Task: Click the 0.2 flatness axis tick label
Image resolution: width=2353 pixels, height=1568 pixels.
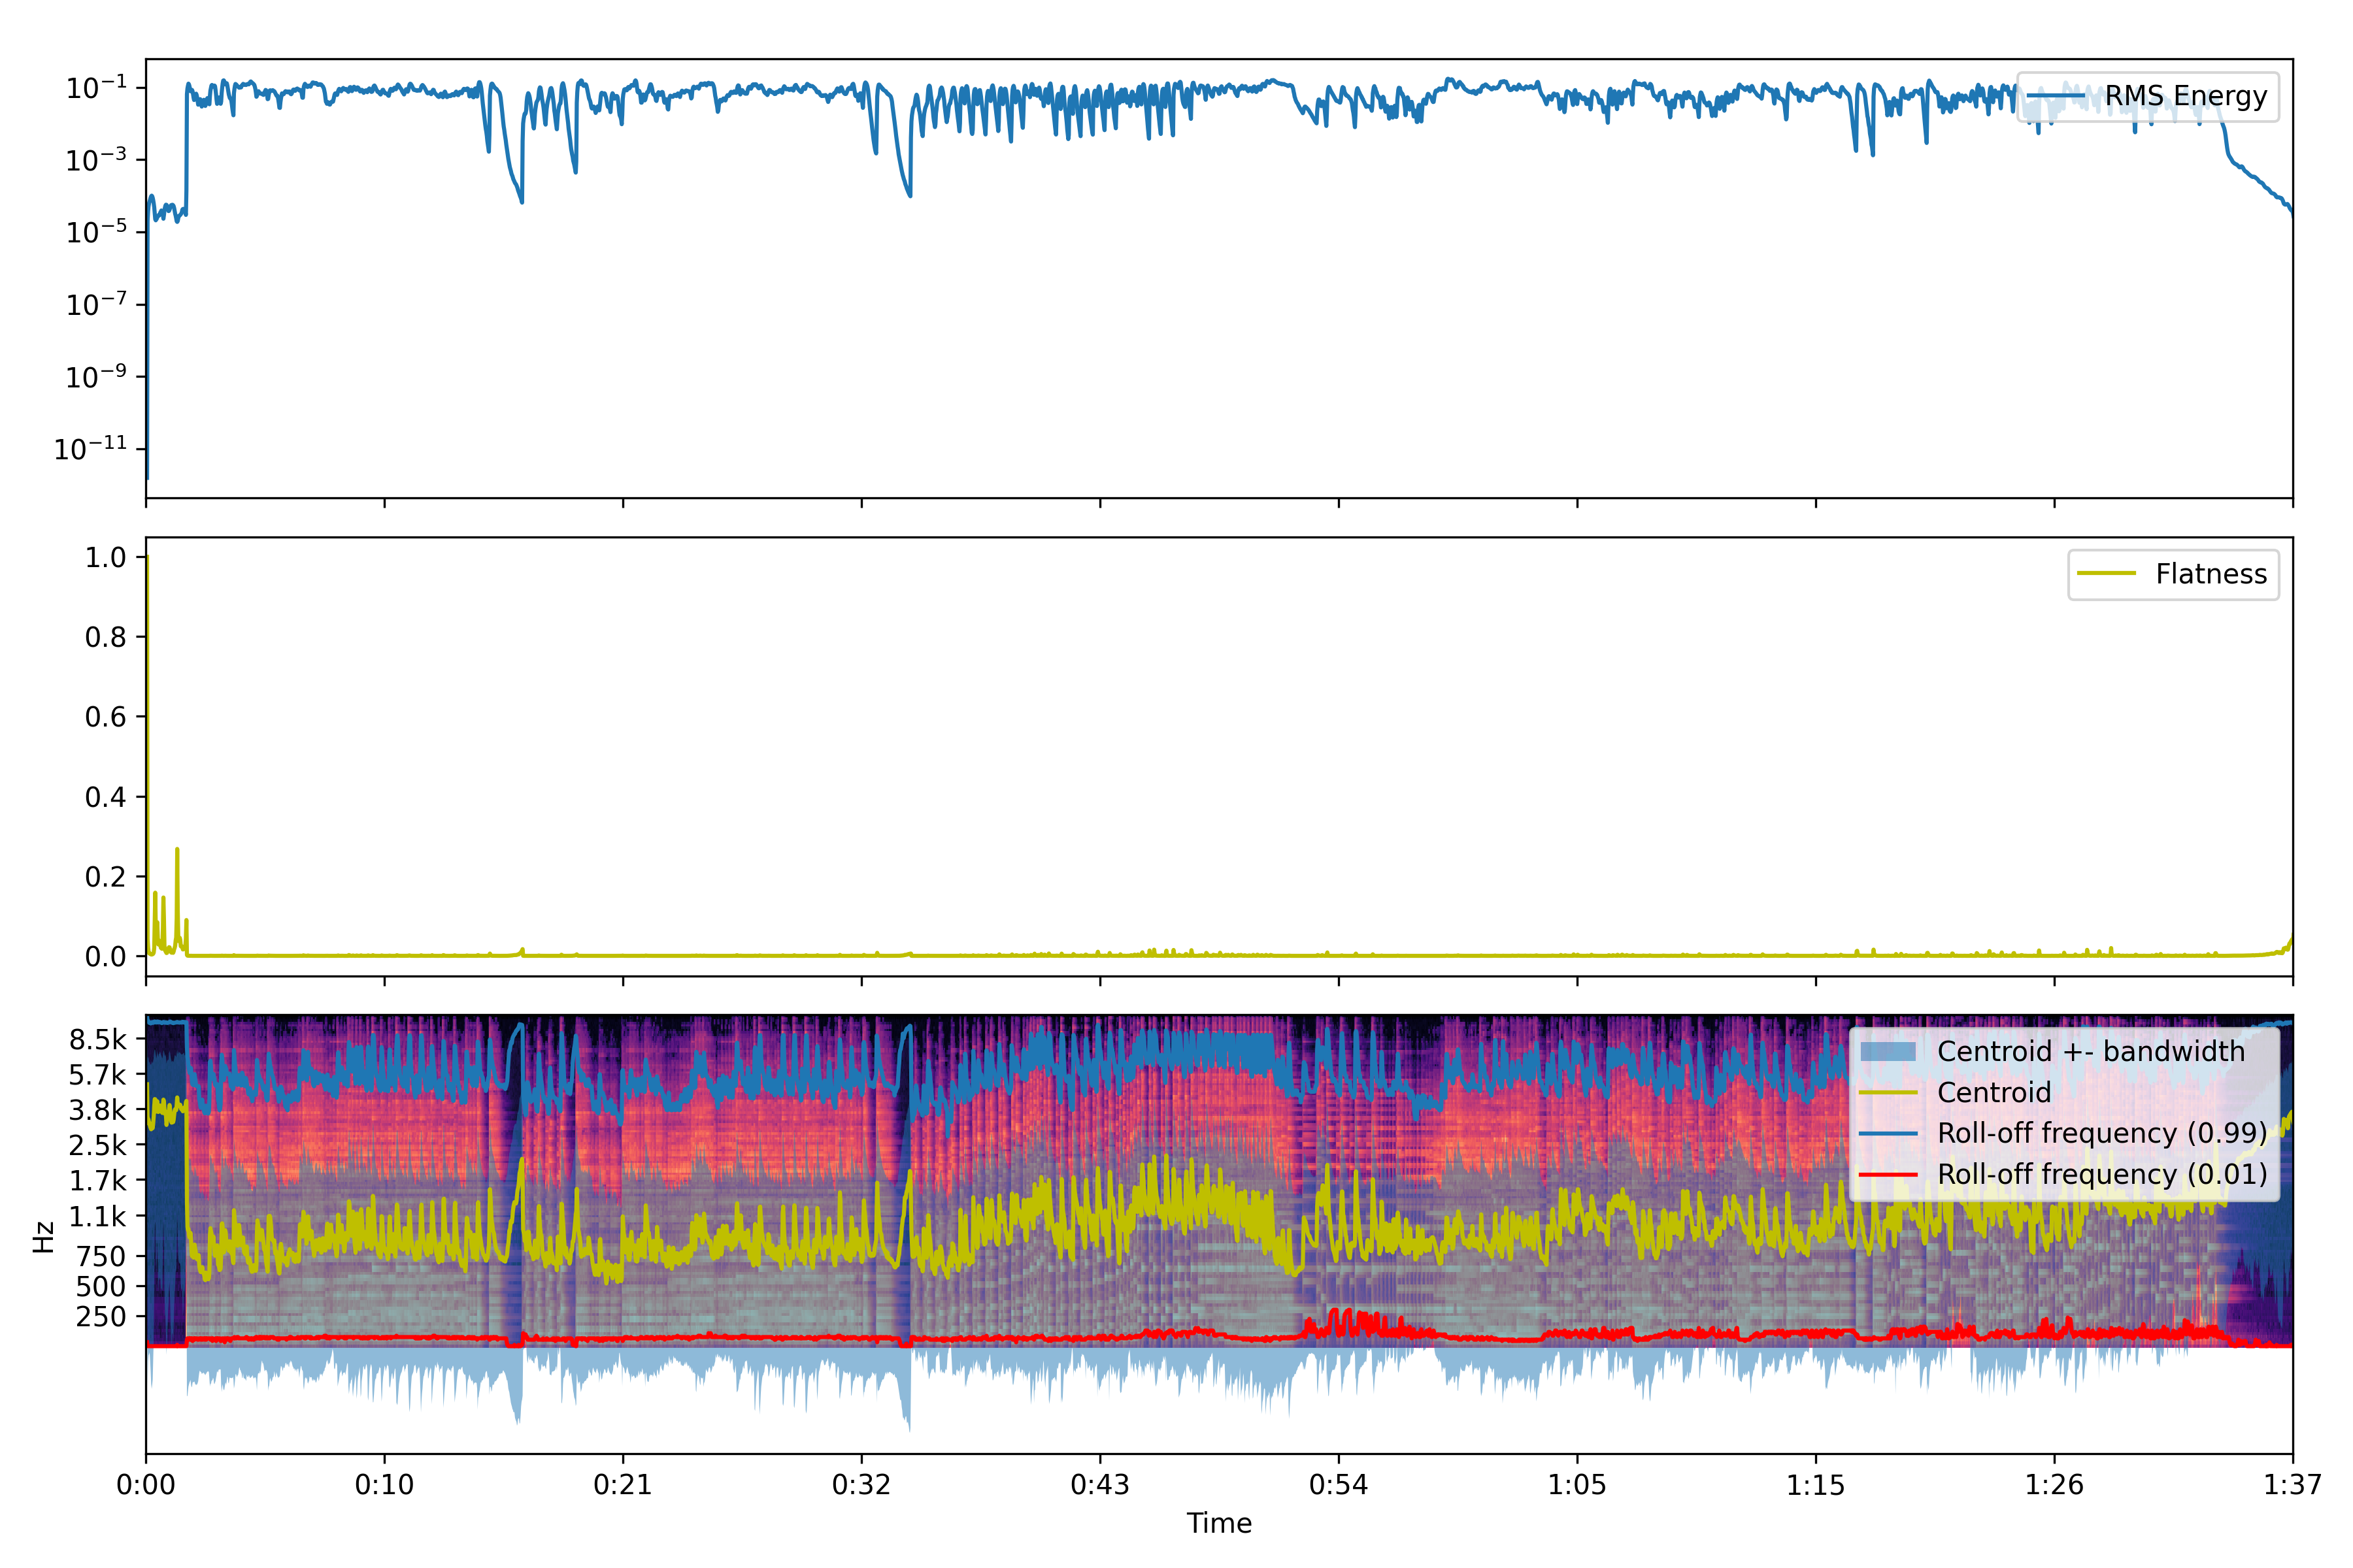Action: point(105,877)
